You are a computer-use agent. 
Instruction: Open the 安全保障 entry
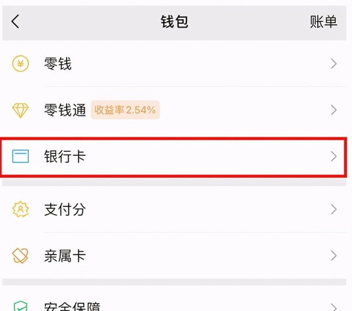click(72, 305)
